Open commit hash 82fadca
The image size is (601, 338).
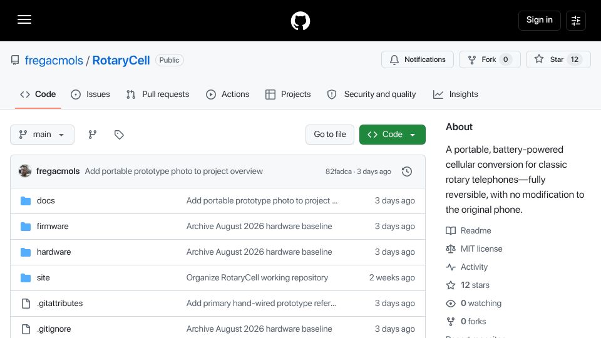pos(339,172)
